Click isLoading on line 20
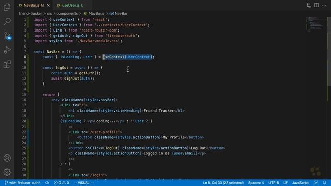 coord(71,121)
